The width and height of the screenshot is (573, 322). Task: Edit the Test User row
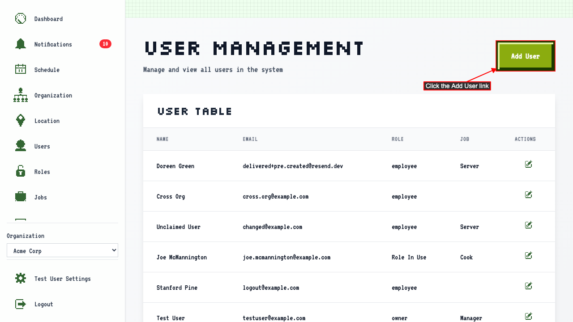click(529, 317)
